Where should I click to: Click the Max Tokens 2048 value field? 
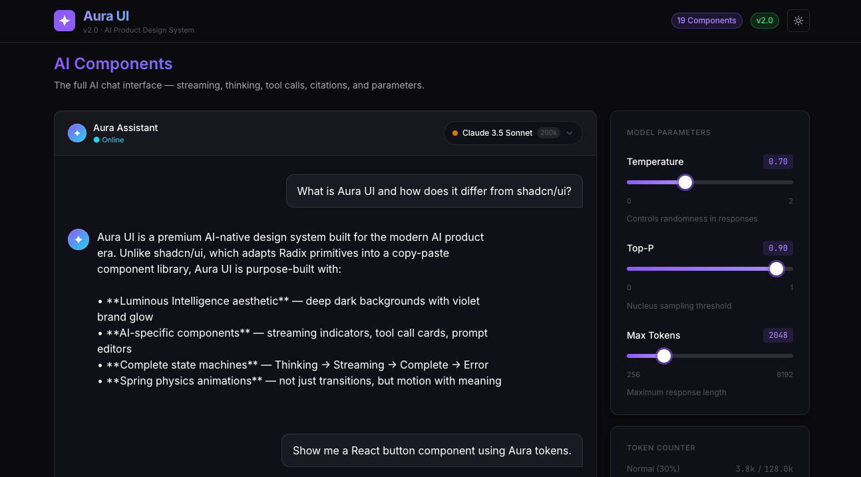click(x=778, y=335)
